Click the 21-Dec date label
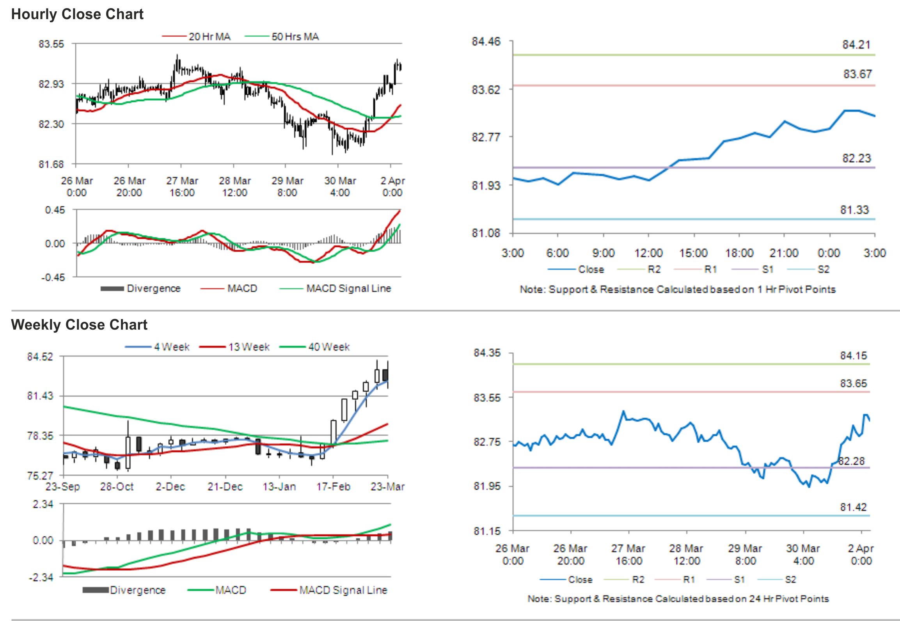900x621 pixels. point(225,487)
